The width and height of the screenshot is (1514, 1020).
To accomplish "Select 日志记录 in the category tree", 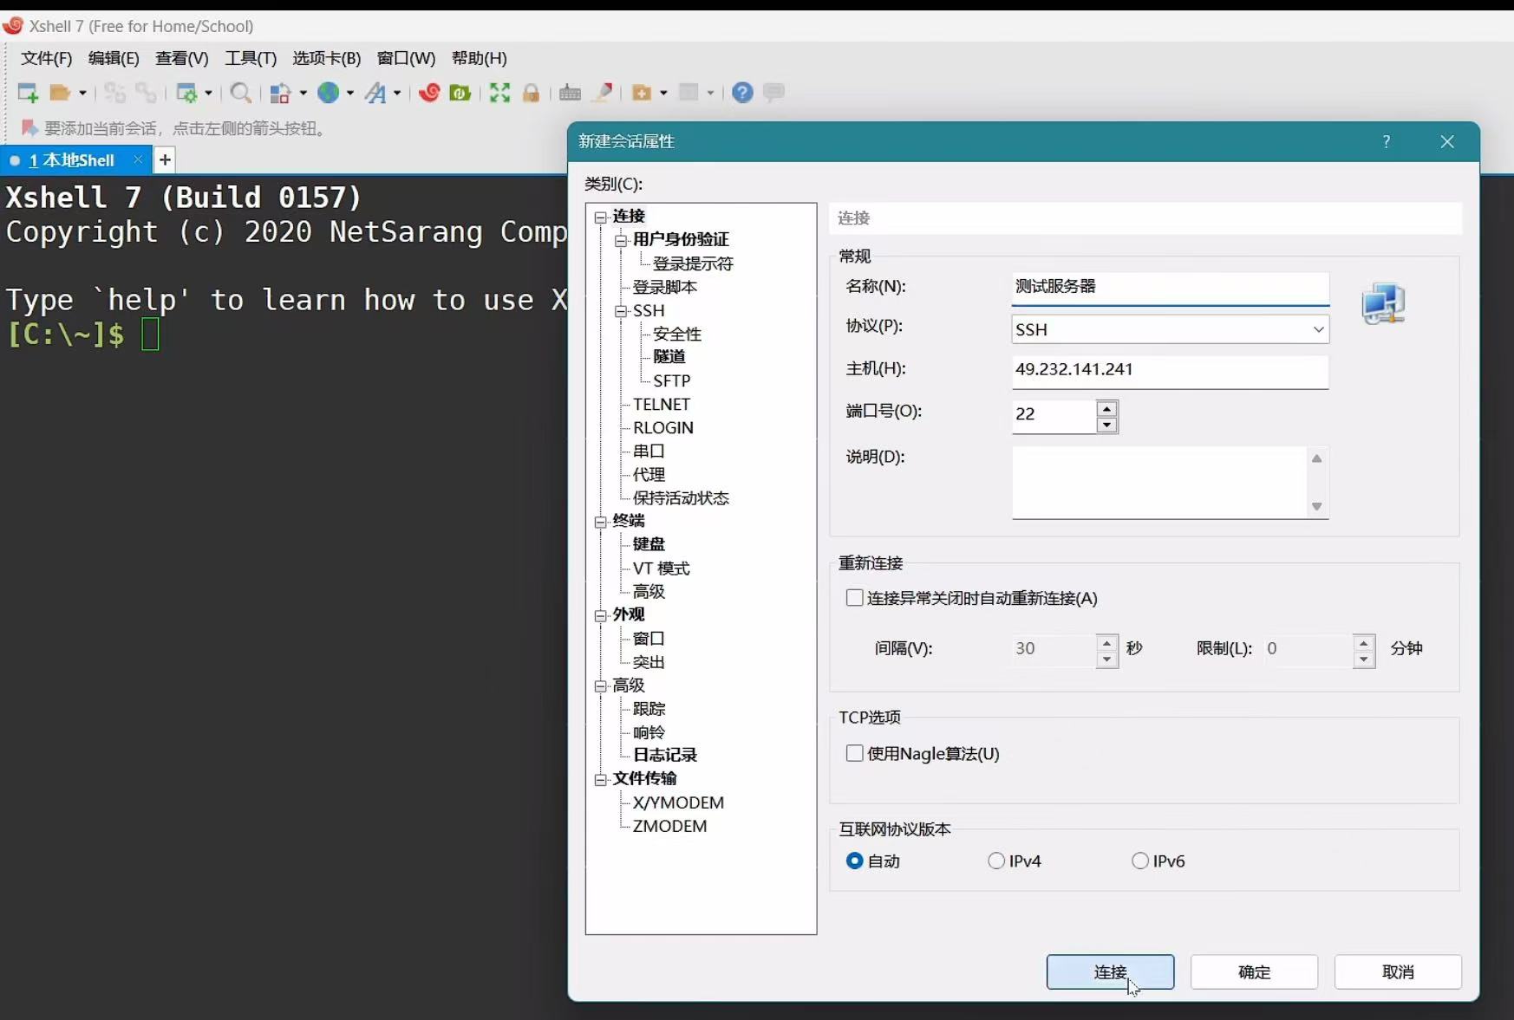I will click(665, 756).
